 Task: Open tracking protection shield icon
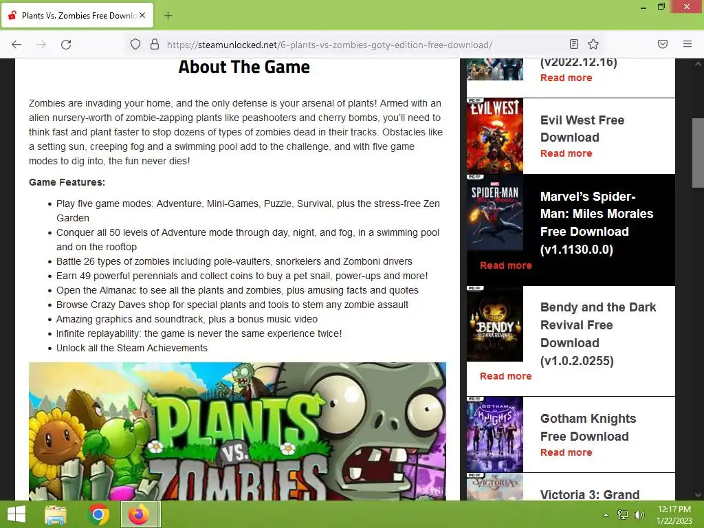[135, 45]
